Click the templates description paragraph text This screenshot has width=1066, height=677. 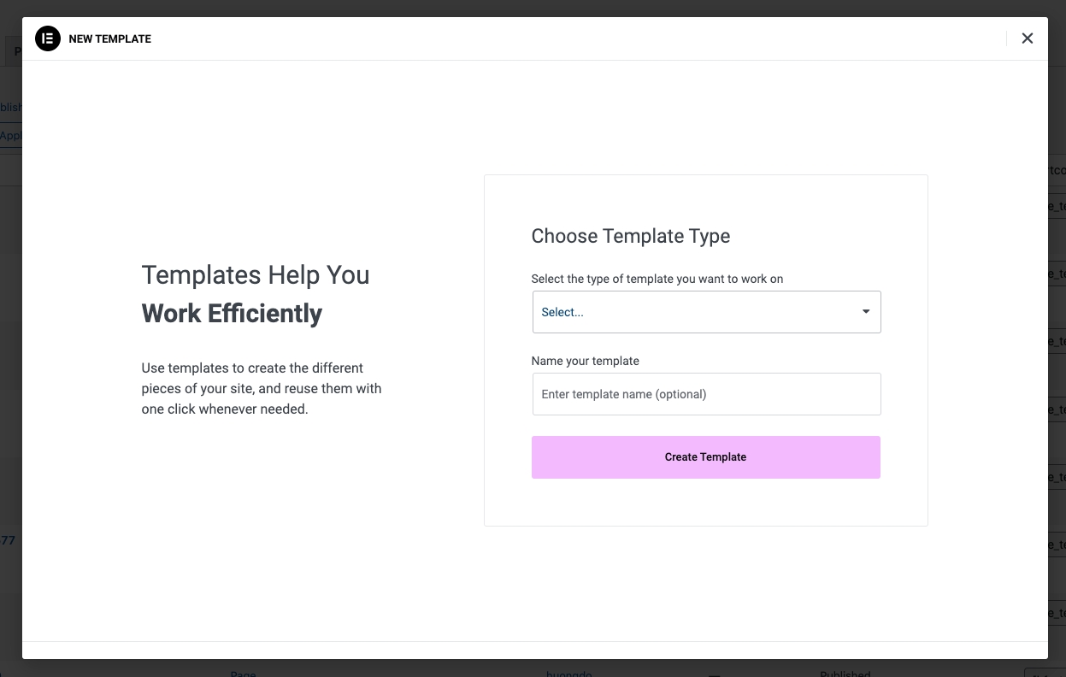coord(261,388)
